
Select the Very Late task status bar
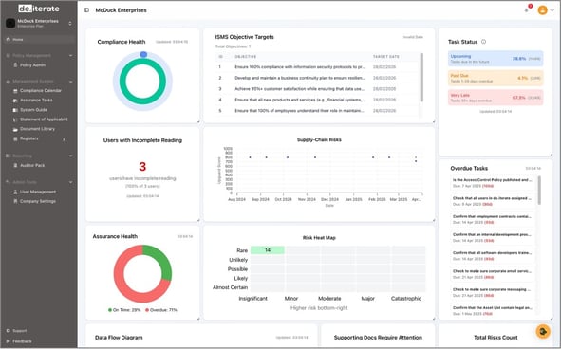pos(496,98)
